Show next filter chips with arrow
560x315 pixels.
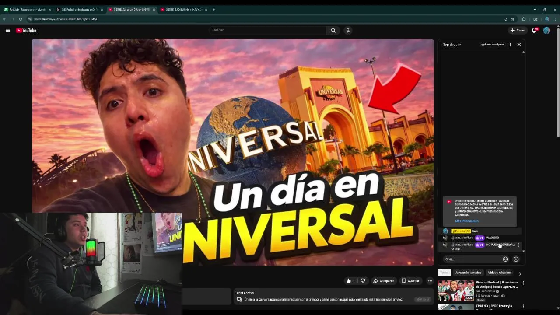(x=520, y=273)
